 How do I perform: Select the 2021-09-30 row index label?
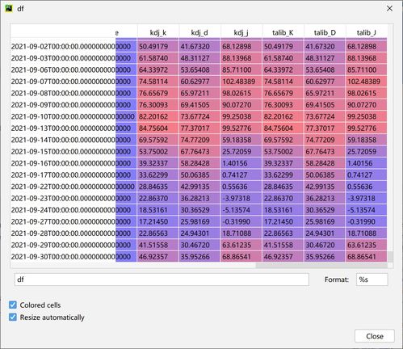coord(63,257)
